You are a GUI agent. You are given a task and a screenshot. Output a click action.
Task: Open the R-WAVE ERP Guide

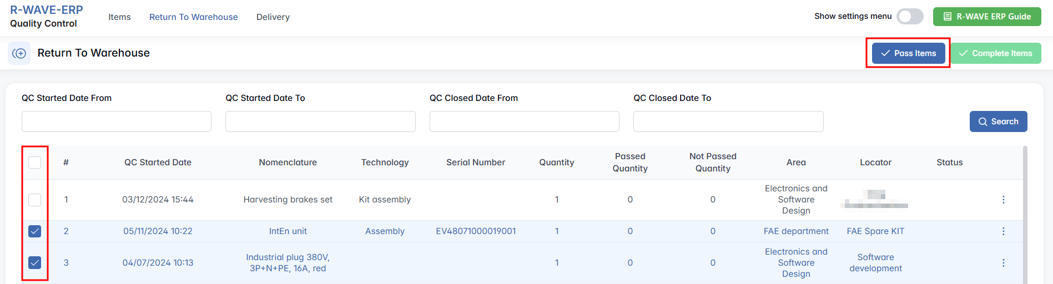[x=987, y=17]
